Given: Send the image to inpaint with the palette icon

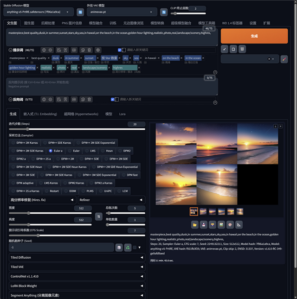Looking at the screenshot, I should (230, 225).
